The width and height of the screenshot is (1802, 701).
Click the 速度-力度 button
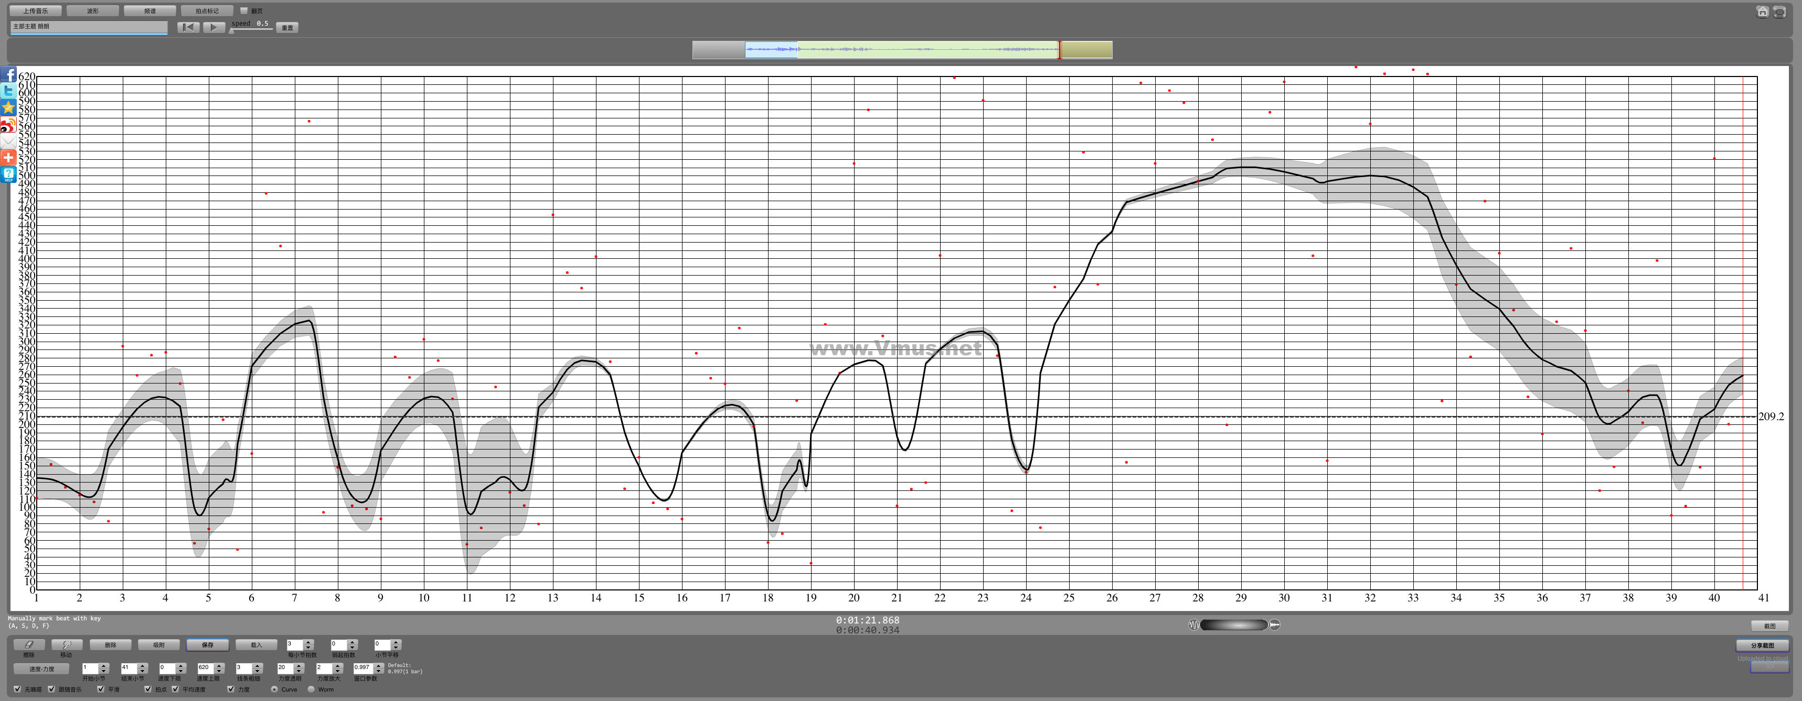point(42,669)
